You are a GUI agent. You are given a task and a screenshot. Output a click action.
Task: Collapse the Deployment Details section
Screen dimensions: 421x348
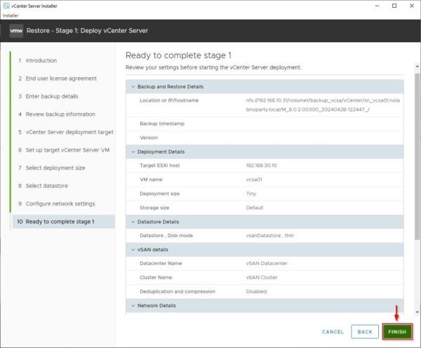[x=131, y=152]
